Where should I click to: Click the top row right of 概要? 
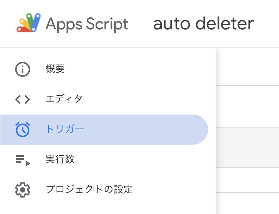(x=247, y=68)
